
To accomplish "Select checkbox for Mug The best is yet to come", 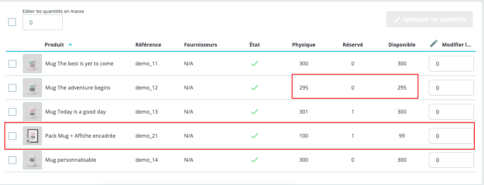I will 12,63.
